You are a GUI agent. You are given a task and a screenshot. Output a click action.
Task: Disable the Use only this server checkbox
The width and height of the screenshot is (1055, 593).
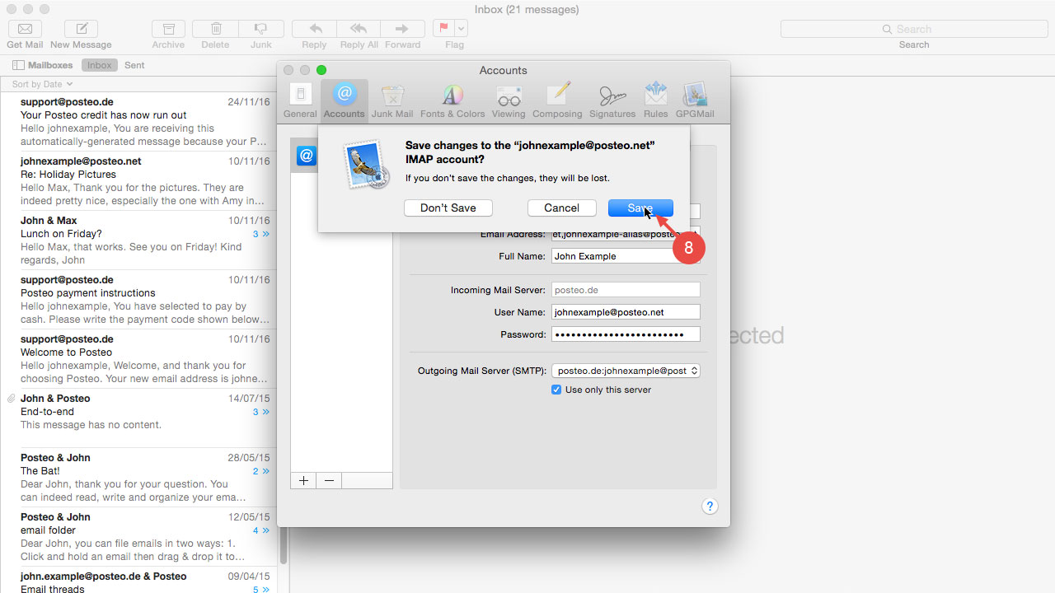point(556,390)
